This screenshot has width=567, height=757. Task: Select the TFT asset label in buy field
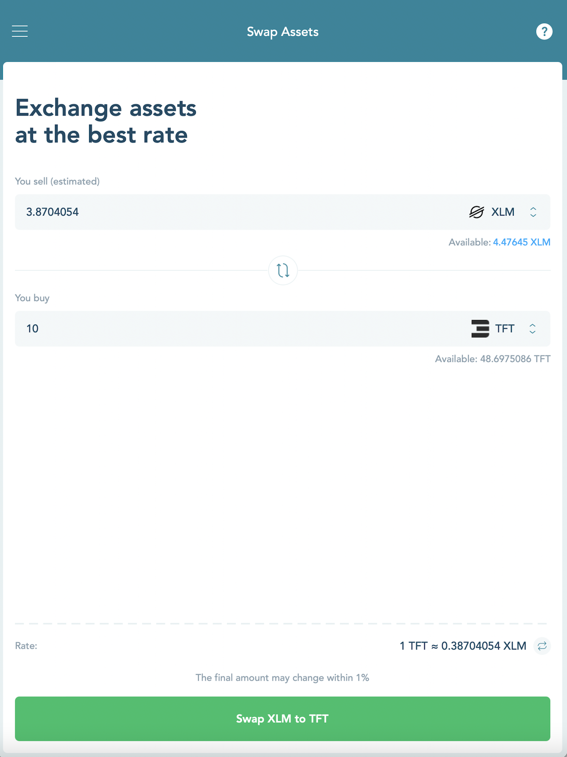[505, 329]
